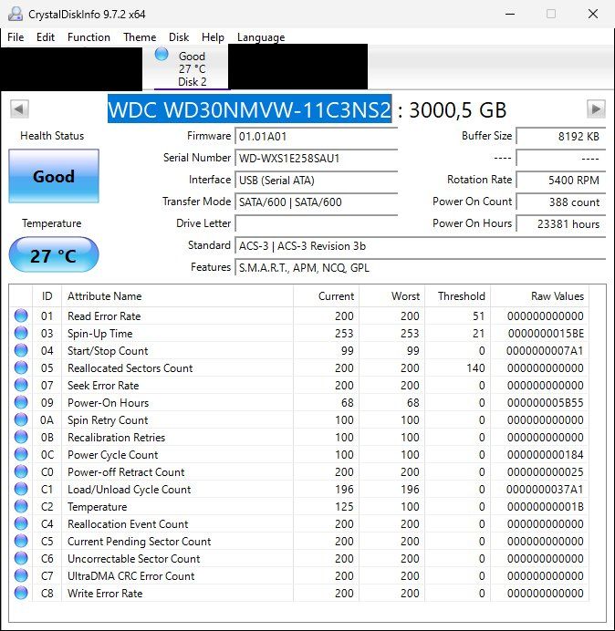615x631 pixels.
Task: Open the File menu
Action: pos(16,37)
